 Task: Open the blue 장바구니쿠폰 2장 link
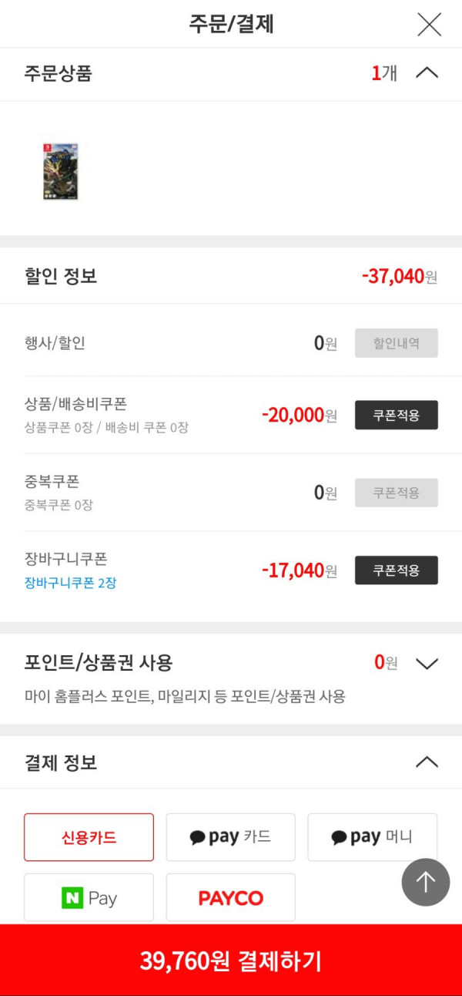(x=71, y=583)
